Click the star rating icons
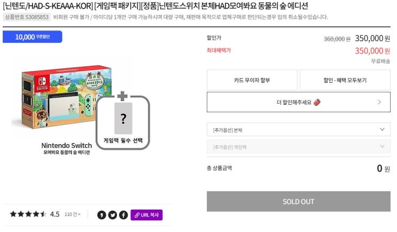 click(x=28, y=214)
